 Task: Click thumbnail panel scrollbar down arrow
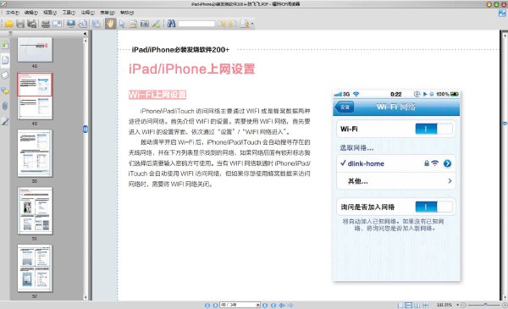click(x=86, y=297)
